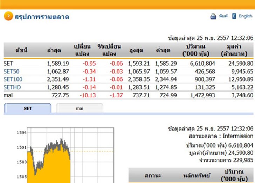Screen dimensions: 255x183
Task: Click mai high value 737.71
Action: tap(141, 95)
